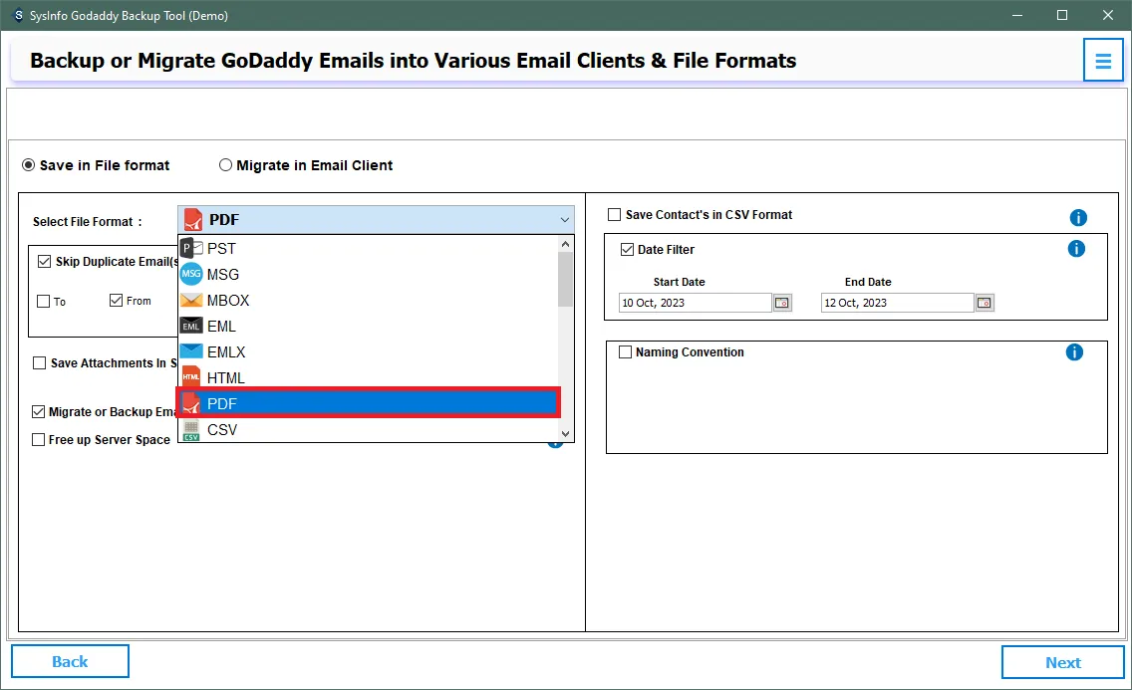The height and width of the screenshot is (690, 1132).
Task: Choose PST format from the list
Action: coord(221,248)
